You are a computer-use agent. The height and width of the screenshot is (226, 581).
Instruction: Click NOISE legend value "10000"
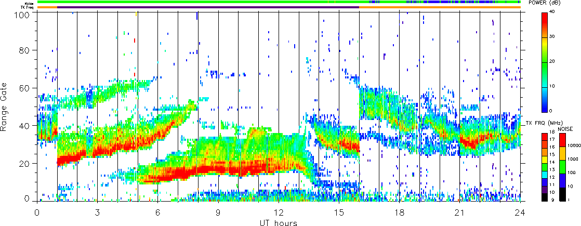(574, 145)
